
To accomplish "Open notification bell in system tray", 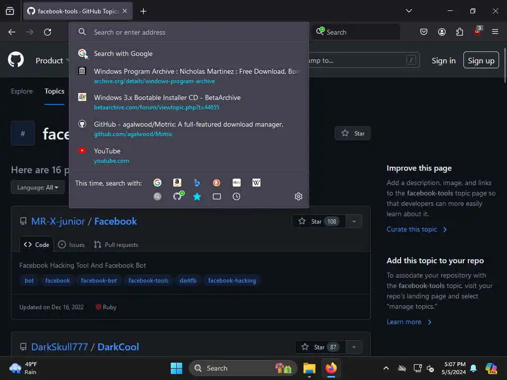I will tap(473, 368).
